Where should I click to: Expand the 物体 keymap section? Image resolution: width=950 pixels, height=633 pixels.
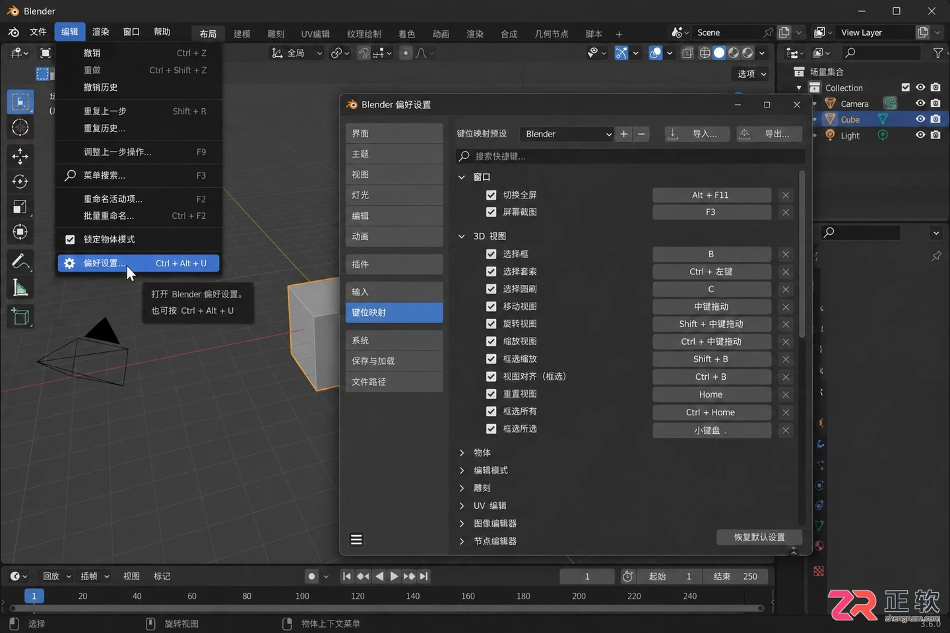coord(462,453)
